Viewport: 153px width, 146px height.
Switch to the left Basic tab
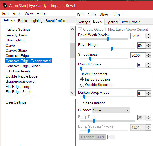(23, 21)
